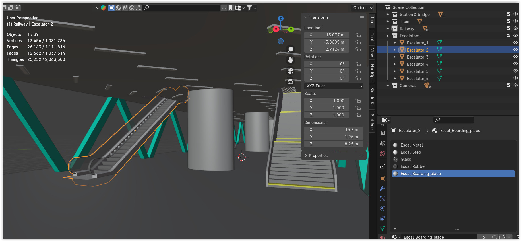Open the XYZ Euler rotation mode dropdown

point(334,86)
